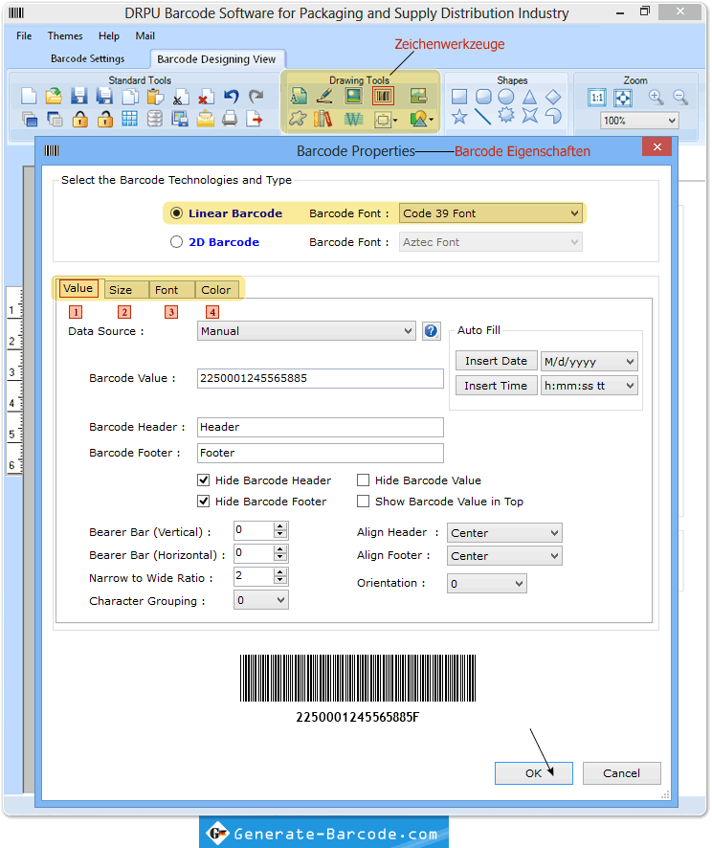Unlock the object with open padlock icon
This screenshot has height=848, width=712.
pos(105,119)
